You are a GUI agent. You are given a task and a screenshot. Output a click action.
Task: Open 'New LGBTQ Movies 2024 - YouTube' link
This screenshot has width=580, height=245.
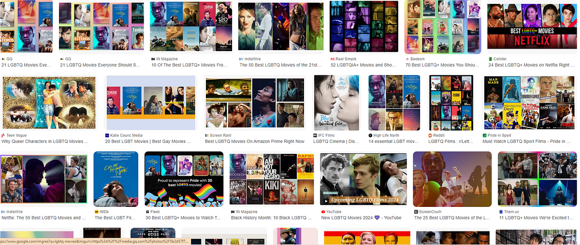[x=361, y=218]
